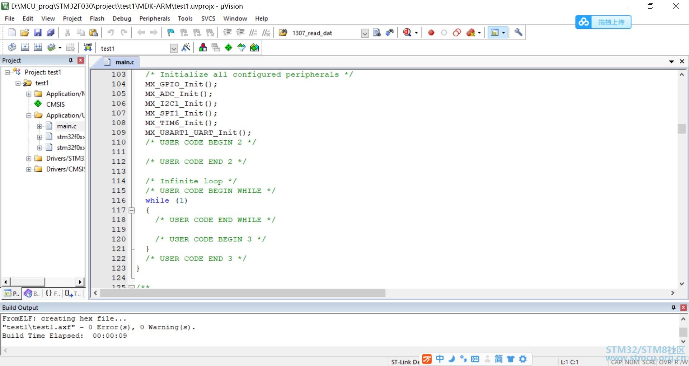Open the batch build dropdown arrow
This screenshot has width=689, height=366.
(60, 48)
